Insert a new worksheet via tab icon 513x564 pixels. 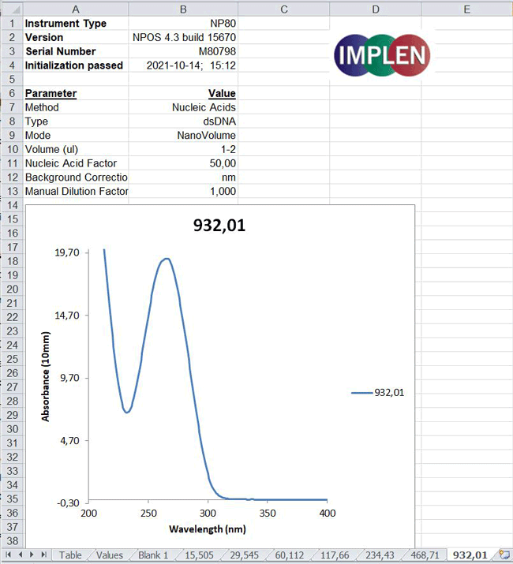point(504,555)
